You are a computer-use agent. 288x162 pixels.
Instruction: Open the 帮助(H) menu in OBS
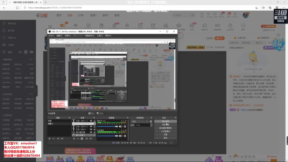[108, 36]
